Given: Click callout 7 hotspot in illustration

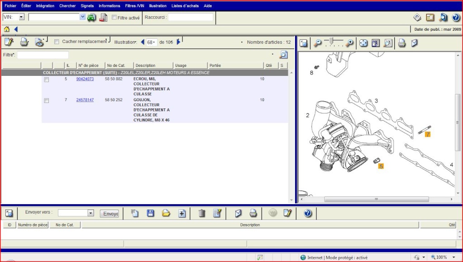Looking at the screenshot, I should (427, 135).
